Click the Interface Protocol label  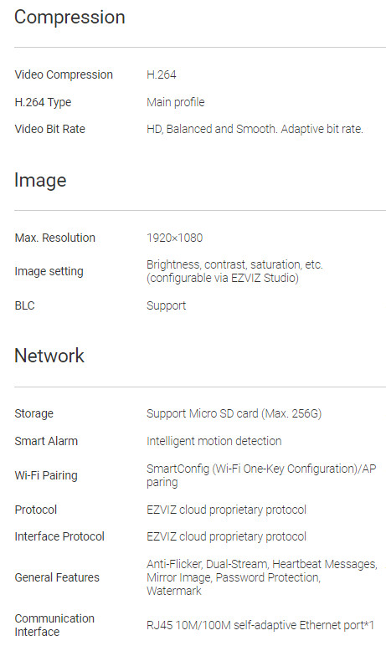point(59,536)
